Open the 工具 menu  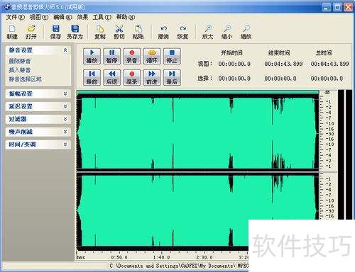[102, 17]
